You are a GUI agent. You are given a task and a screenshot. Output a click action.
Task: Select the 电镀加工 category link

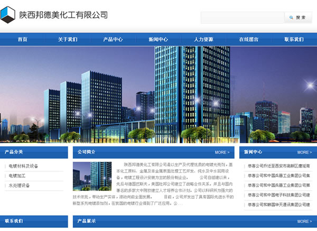(x=17, y=175)
